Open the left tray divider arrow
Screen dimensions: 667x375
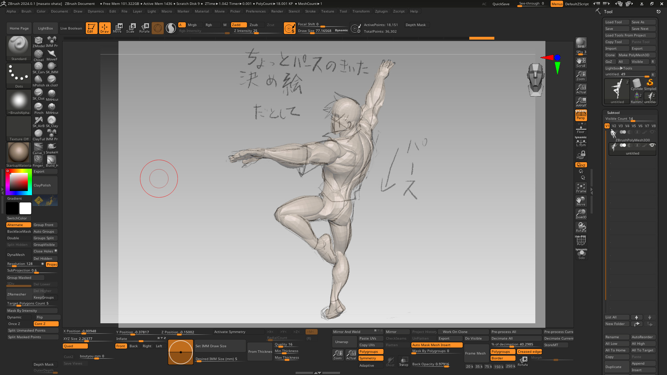coord(3,190)
